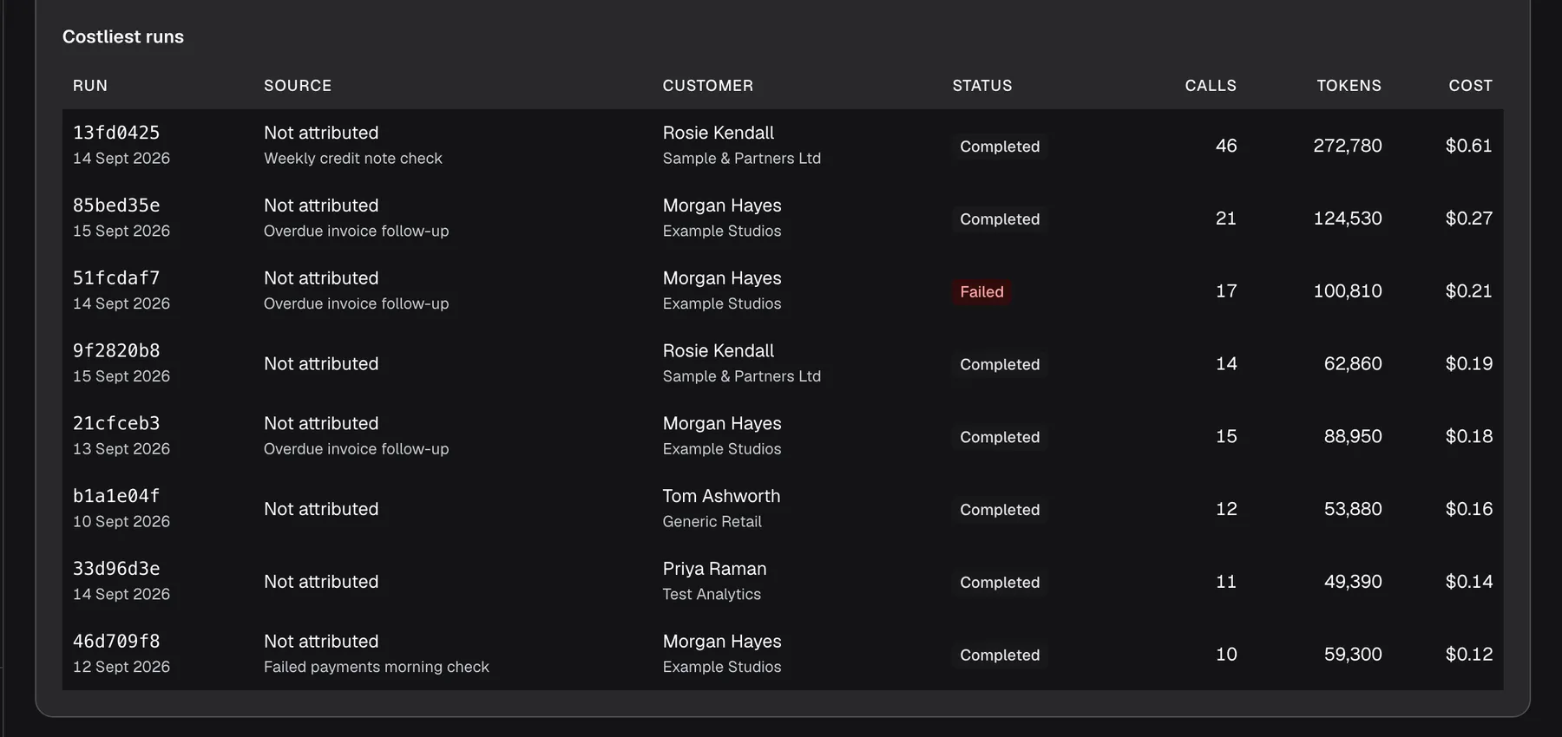1562x737 pixels.
Task: Click the 62,860 tokens value
Action: click(x=1353, y=364)
